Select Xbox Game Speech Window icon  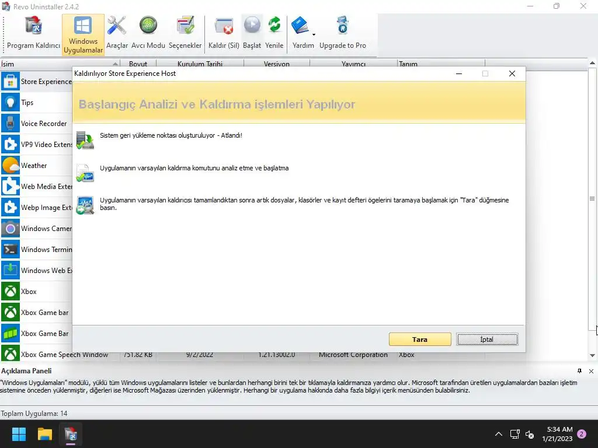click(x=11, y=354)
